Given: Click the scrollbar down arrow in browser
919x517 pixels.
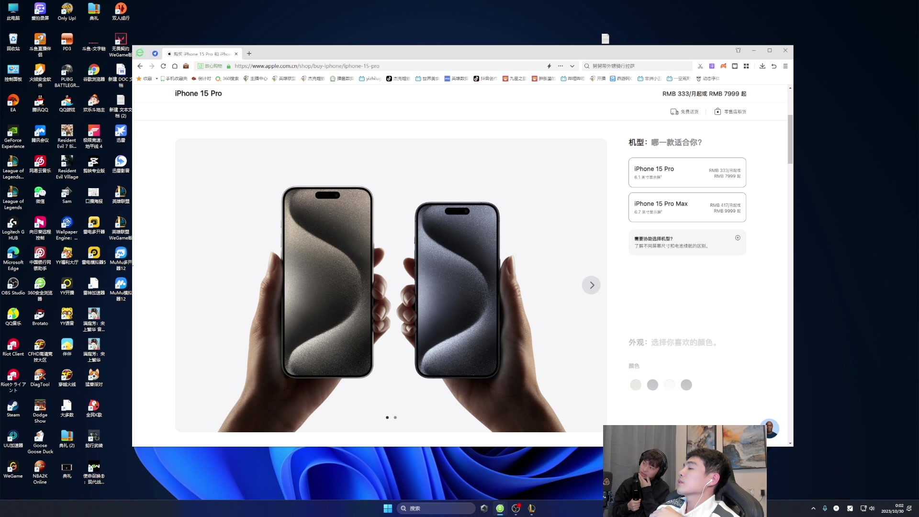Looking at the screenshot, I should tap(790, 443).
